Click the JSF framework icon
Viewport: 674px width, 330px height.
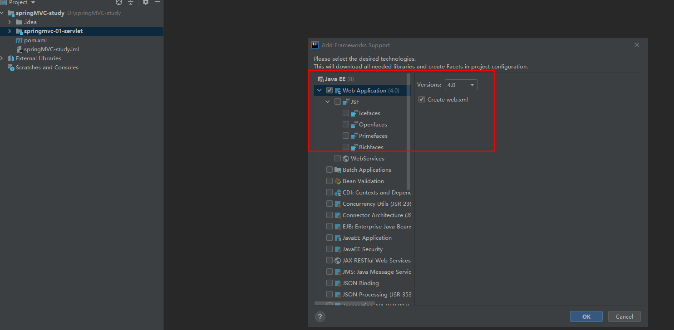(x=346, y=102)
